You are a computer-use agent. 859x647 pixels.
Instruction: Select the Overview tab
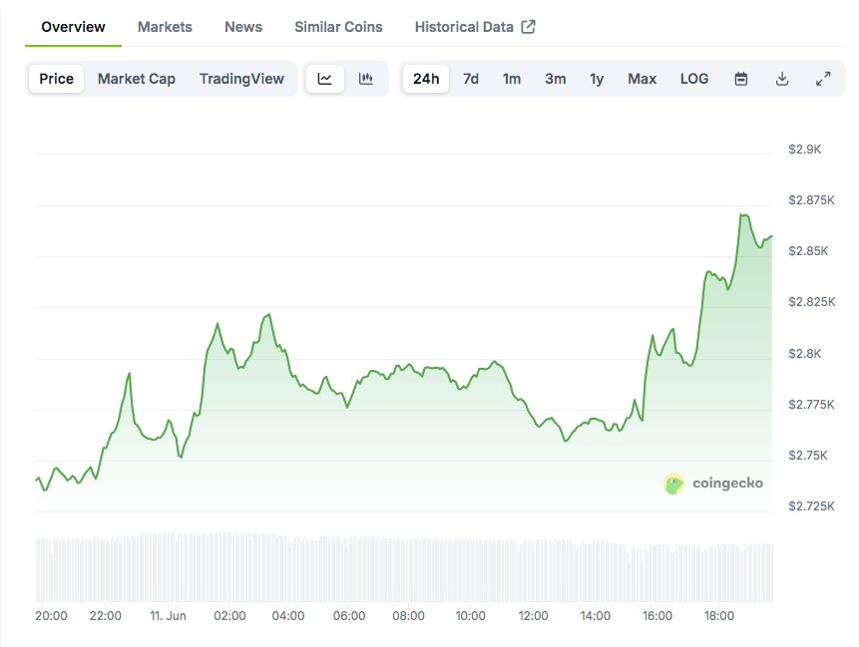(x=73, y=27)
